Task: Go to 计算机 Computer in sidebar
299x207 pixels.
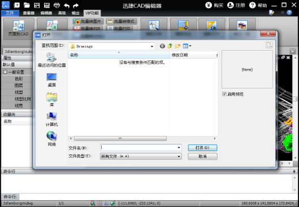Action: tap(51, 120)
